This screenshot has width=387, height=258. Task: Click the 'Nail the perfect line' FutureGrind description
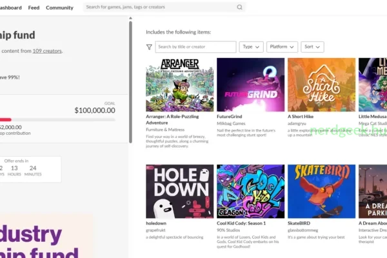tap(246, 133)
